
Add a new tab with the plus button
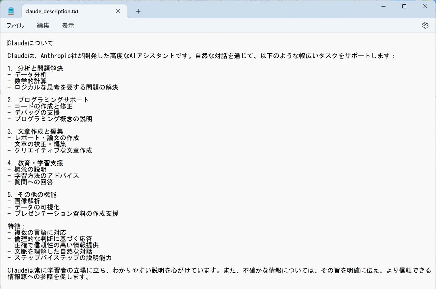[x=138, y=11]
